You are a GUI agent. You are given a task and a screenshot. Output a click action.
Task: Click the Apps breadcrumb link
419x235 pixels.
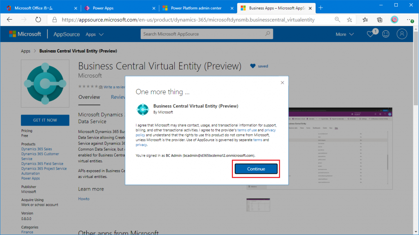(26, 51)
